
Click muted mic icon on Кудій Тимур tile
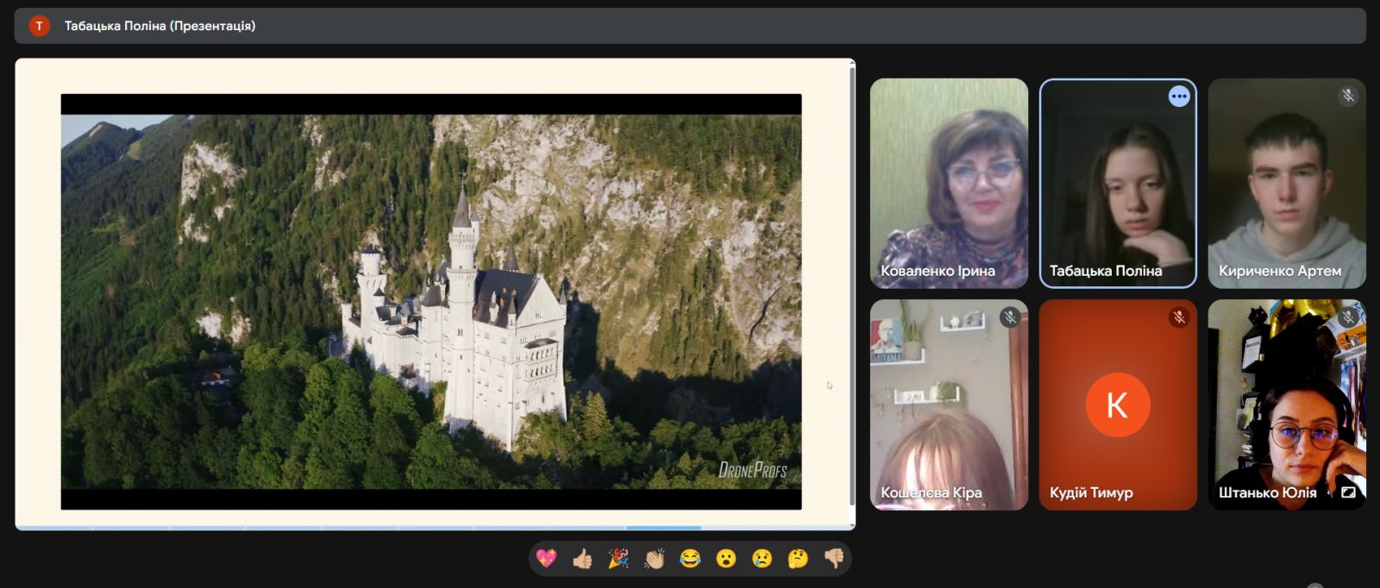1179,317
